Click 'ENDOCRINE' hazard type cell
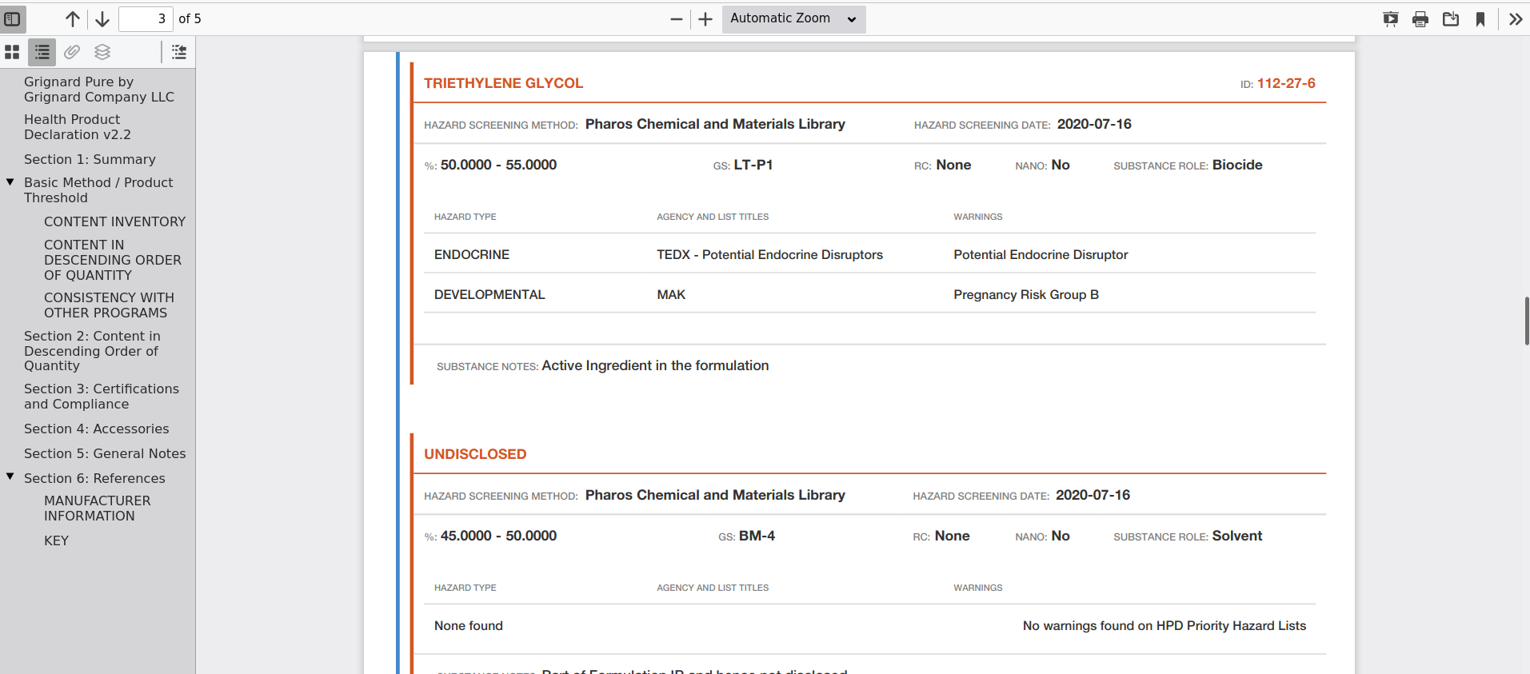Image resolution: width=1530 pixels, height=674 pixels. click(x=472, y=254)
